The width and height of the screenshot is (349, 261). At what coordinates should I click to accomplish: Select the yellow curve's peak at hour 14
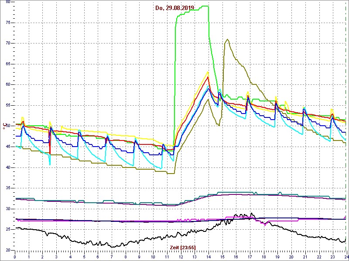pyautogui.click(x=208, y=72)
